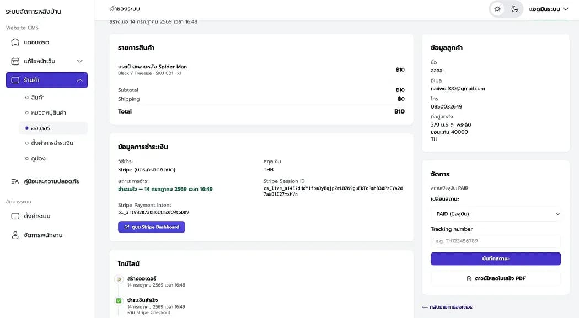Switch to light mode sun icon
The height and width of the screenshot is (318, 579).
tap(497, 9)
